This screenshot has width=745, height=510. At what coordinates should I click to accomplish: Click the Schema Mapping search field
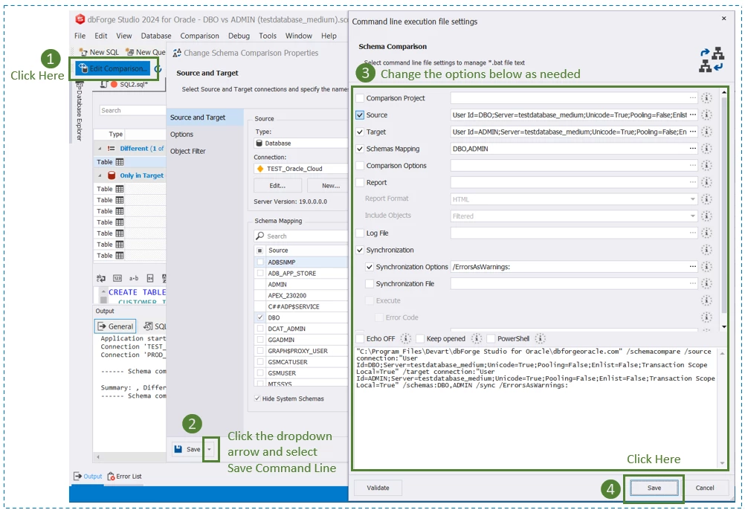pos(301,236)
